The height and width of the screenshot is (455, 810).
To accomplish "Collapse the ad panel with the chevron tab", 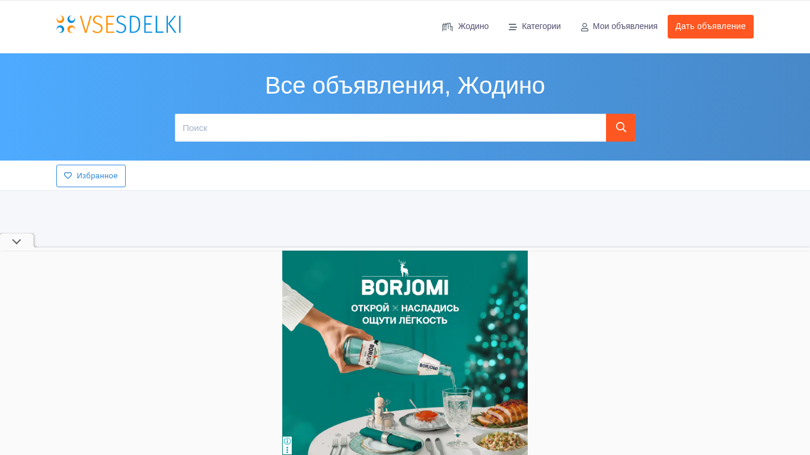I will [17, 241].
